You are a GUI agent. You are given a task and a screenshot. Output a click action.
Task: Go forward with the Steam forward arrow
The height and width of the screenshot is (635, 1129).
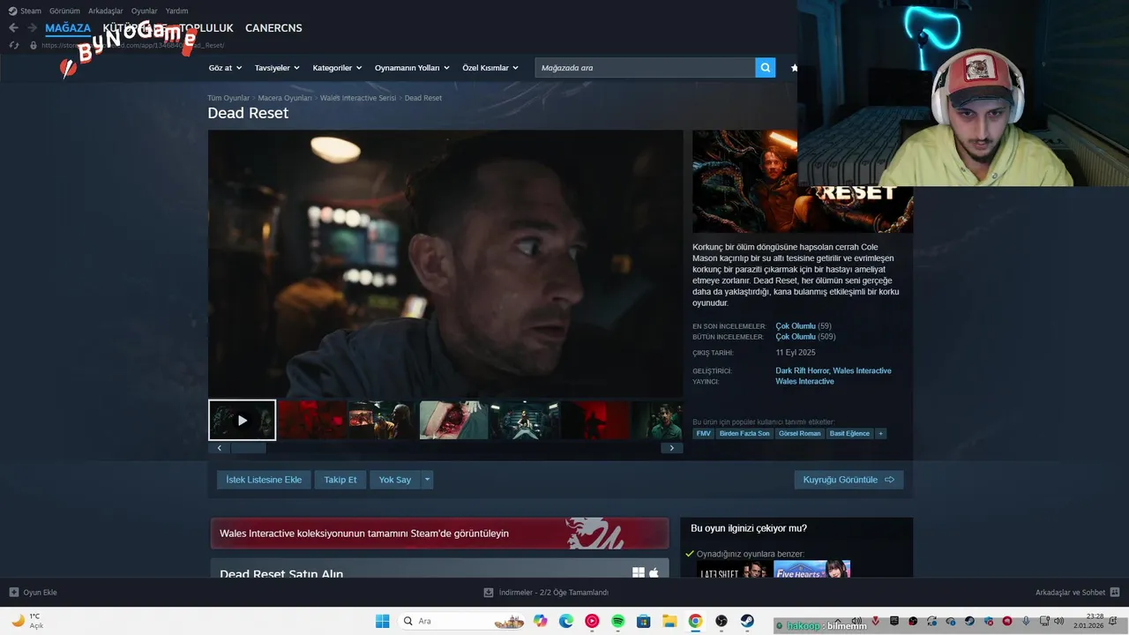(33, 28)
